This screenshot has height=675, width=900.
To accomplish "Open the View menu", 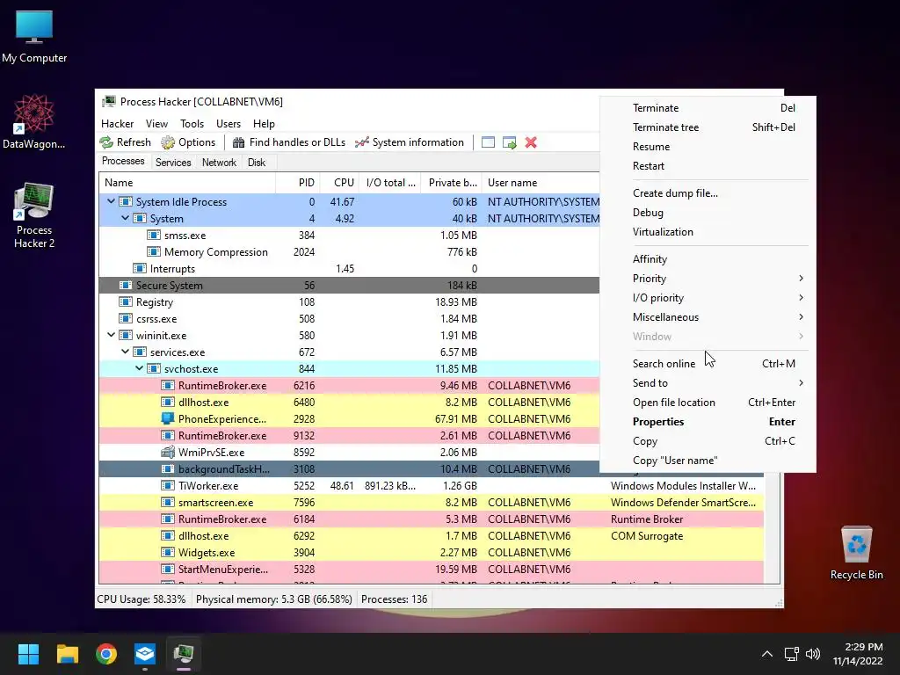I will tap(156, 124).
